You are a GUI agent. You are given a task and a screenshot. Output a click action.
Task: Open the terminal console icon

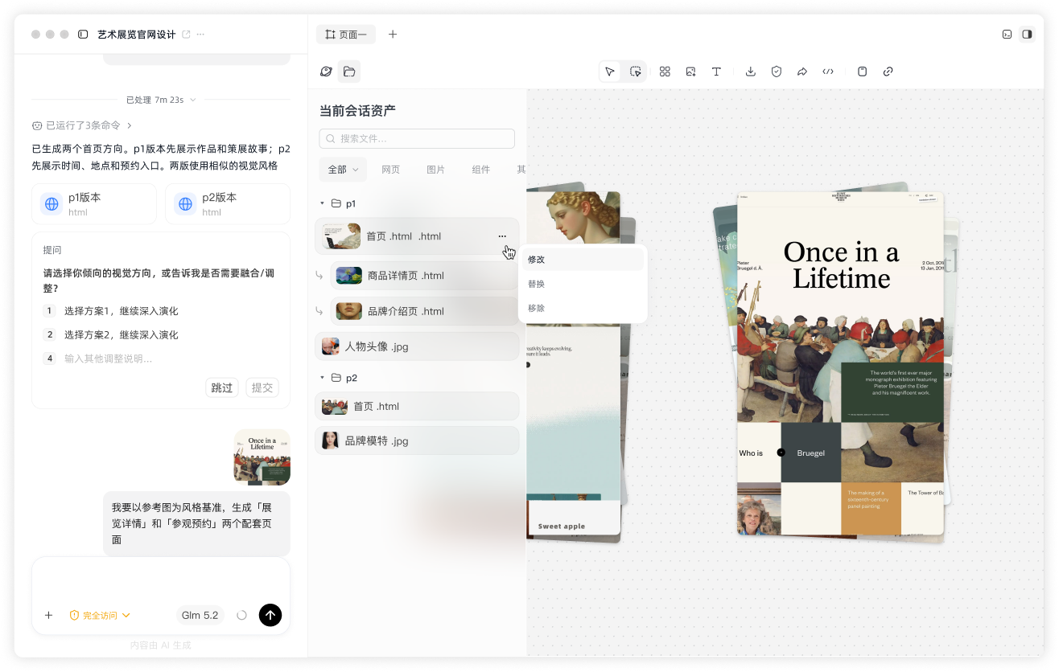(x=1007, y=34)
